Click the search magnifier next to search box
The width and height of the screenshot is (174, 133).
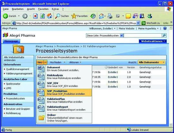point(164,36)
